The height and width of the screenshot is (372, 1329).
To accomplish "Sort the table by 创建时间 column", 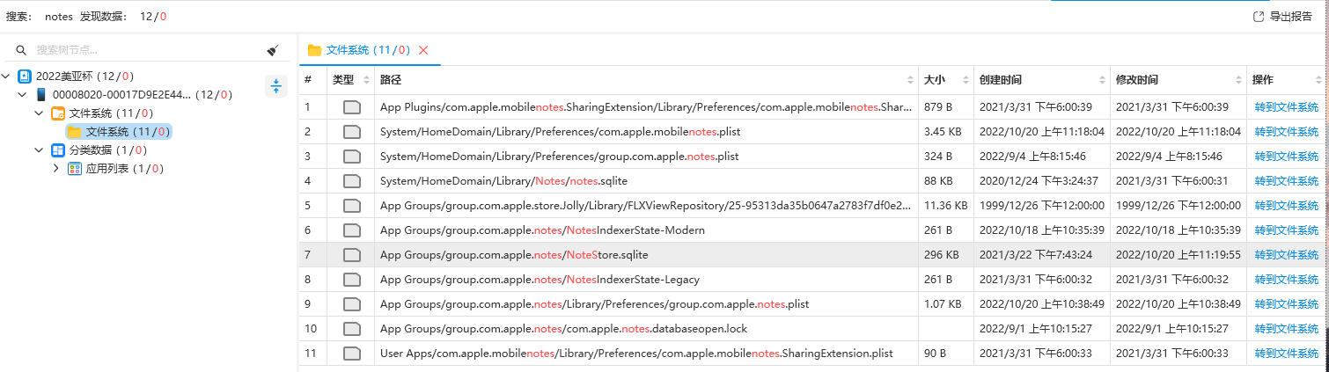I will point(1099,80).
